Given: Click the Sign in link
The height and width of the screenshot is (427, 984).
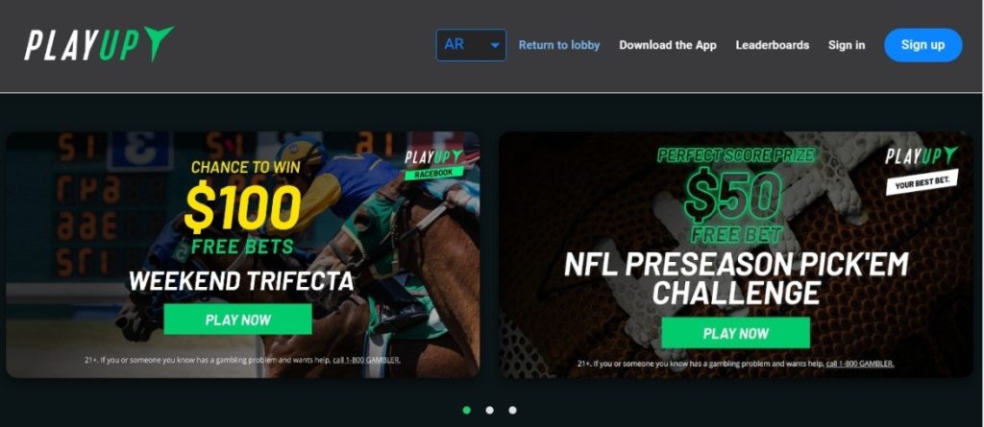Looking at the screenshot, I should click(x=847, y=45).
